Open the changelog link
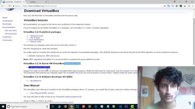This screenshot has width=195, height=109. tap(34, 49)
